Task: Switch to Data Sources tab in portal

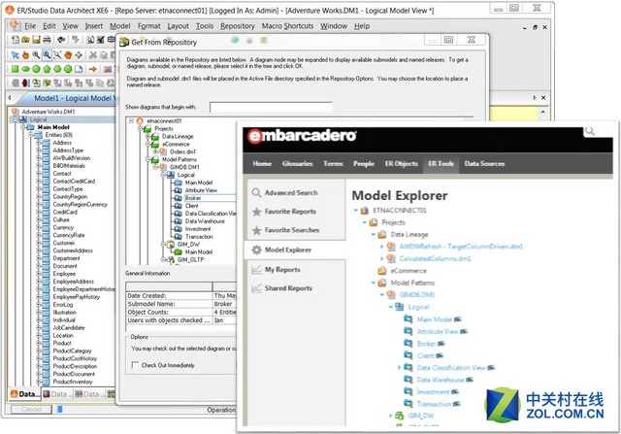Action: click(x=484, y=164)
